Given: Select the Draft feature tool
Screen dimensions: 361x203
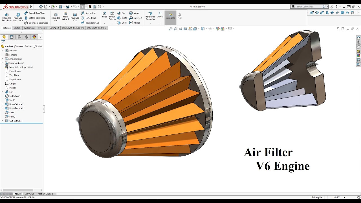Looking at the screenshot, I should point(122,18).
